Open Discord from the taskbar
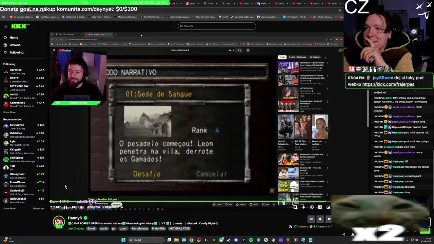This screenshot has height=244, width=434. click(x=236, y=240)
